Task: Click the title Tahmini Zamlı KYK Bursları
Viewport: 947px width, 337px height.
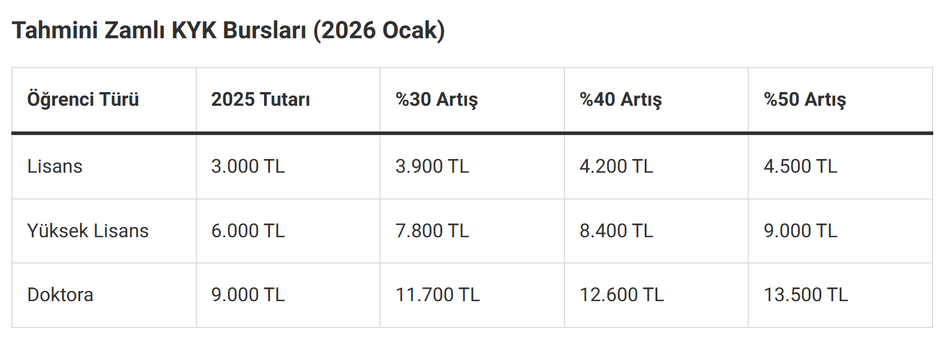Action: 228,30
